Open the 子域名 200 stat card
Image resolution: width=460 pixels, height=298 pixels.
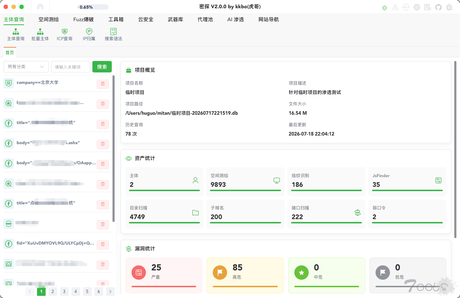245,214
